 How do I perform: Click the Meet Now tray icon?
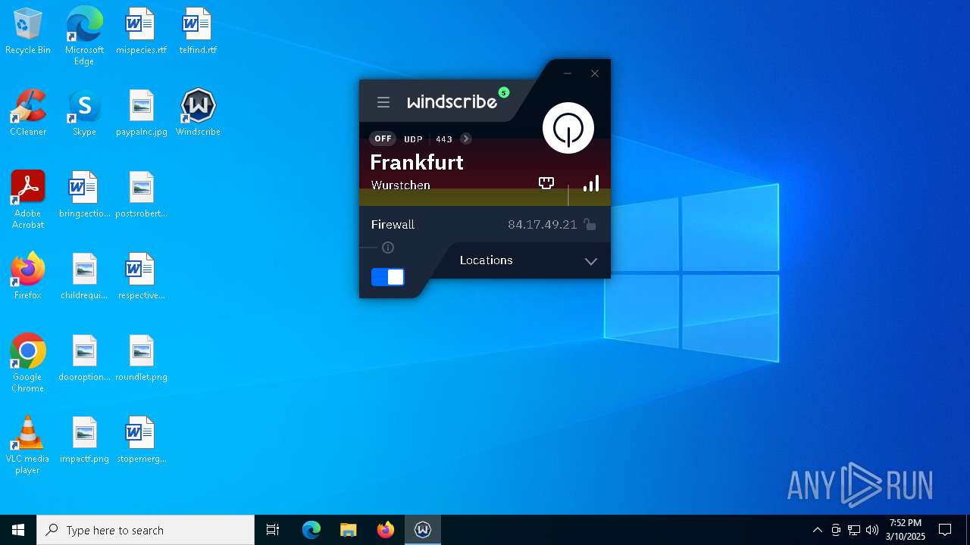(x=836, y=530)
